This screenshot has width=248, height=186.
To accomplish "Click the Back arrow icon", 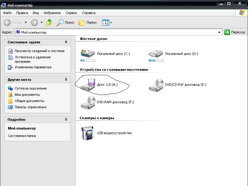I will coord(7,22).
